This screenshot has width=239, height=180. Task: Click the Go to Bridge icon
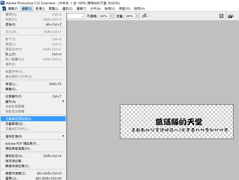231,16
